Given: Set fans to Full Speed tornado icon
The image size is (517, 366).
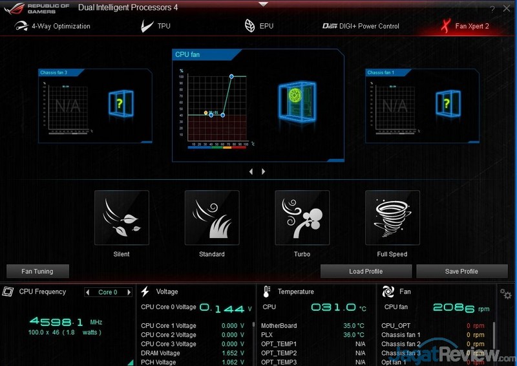Looking at the screenshot, I should (392, 217).
